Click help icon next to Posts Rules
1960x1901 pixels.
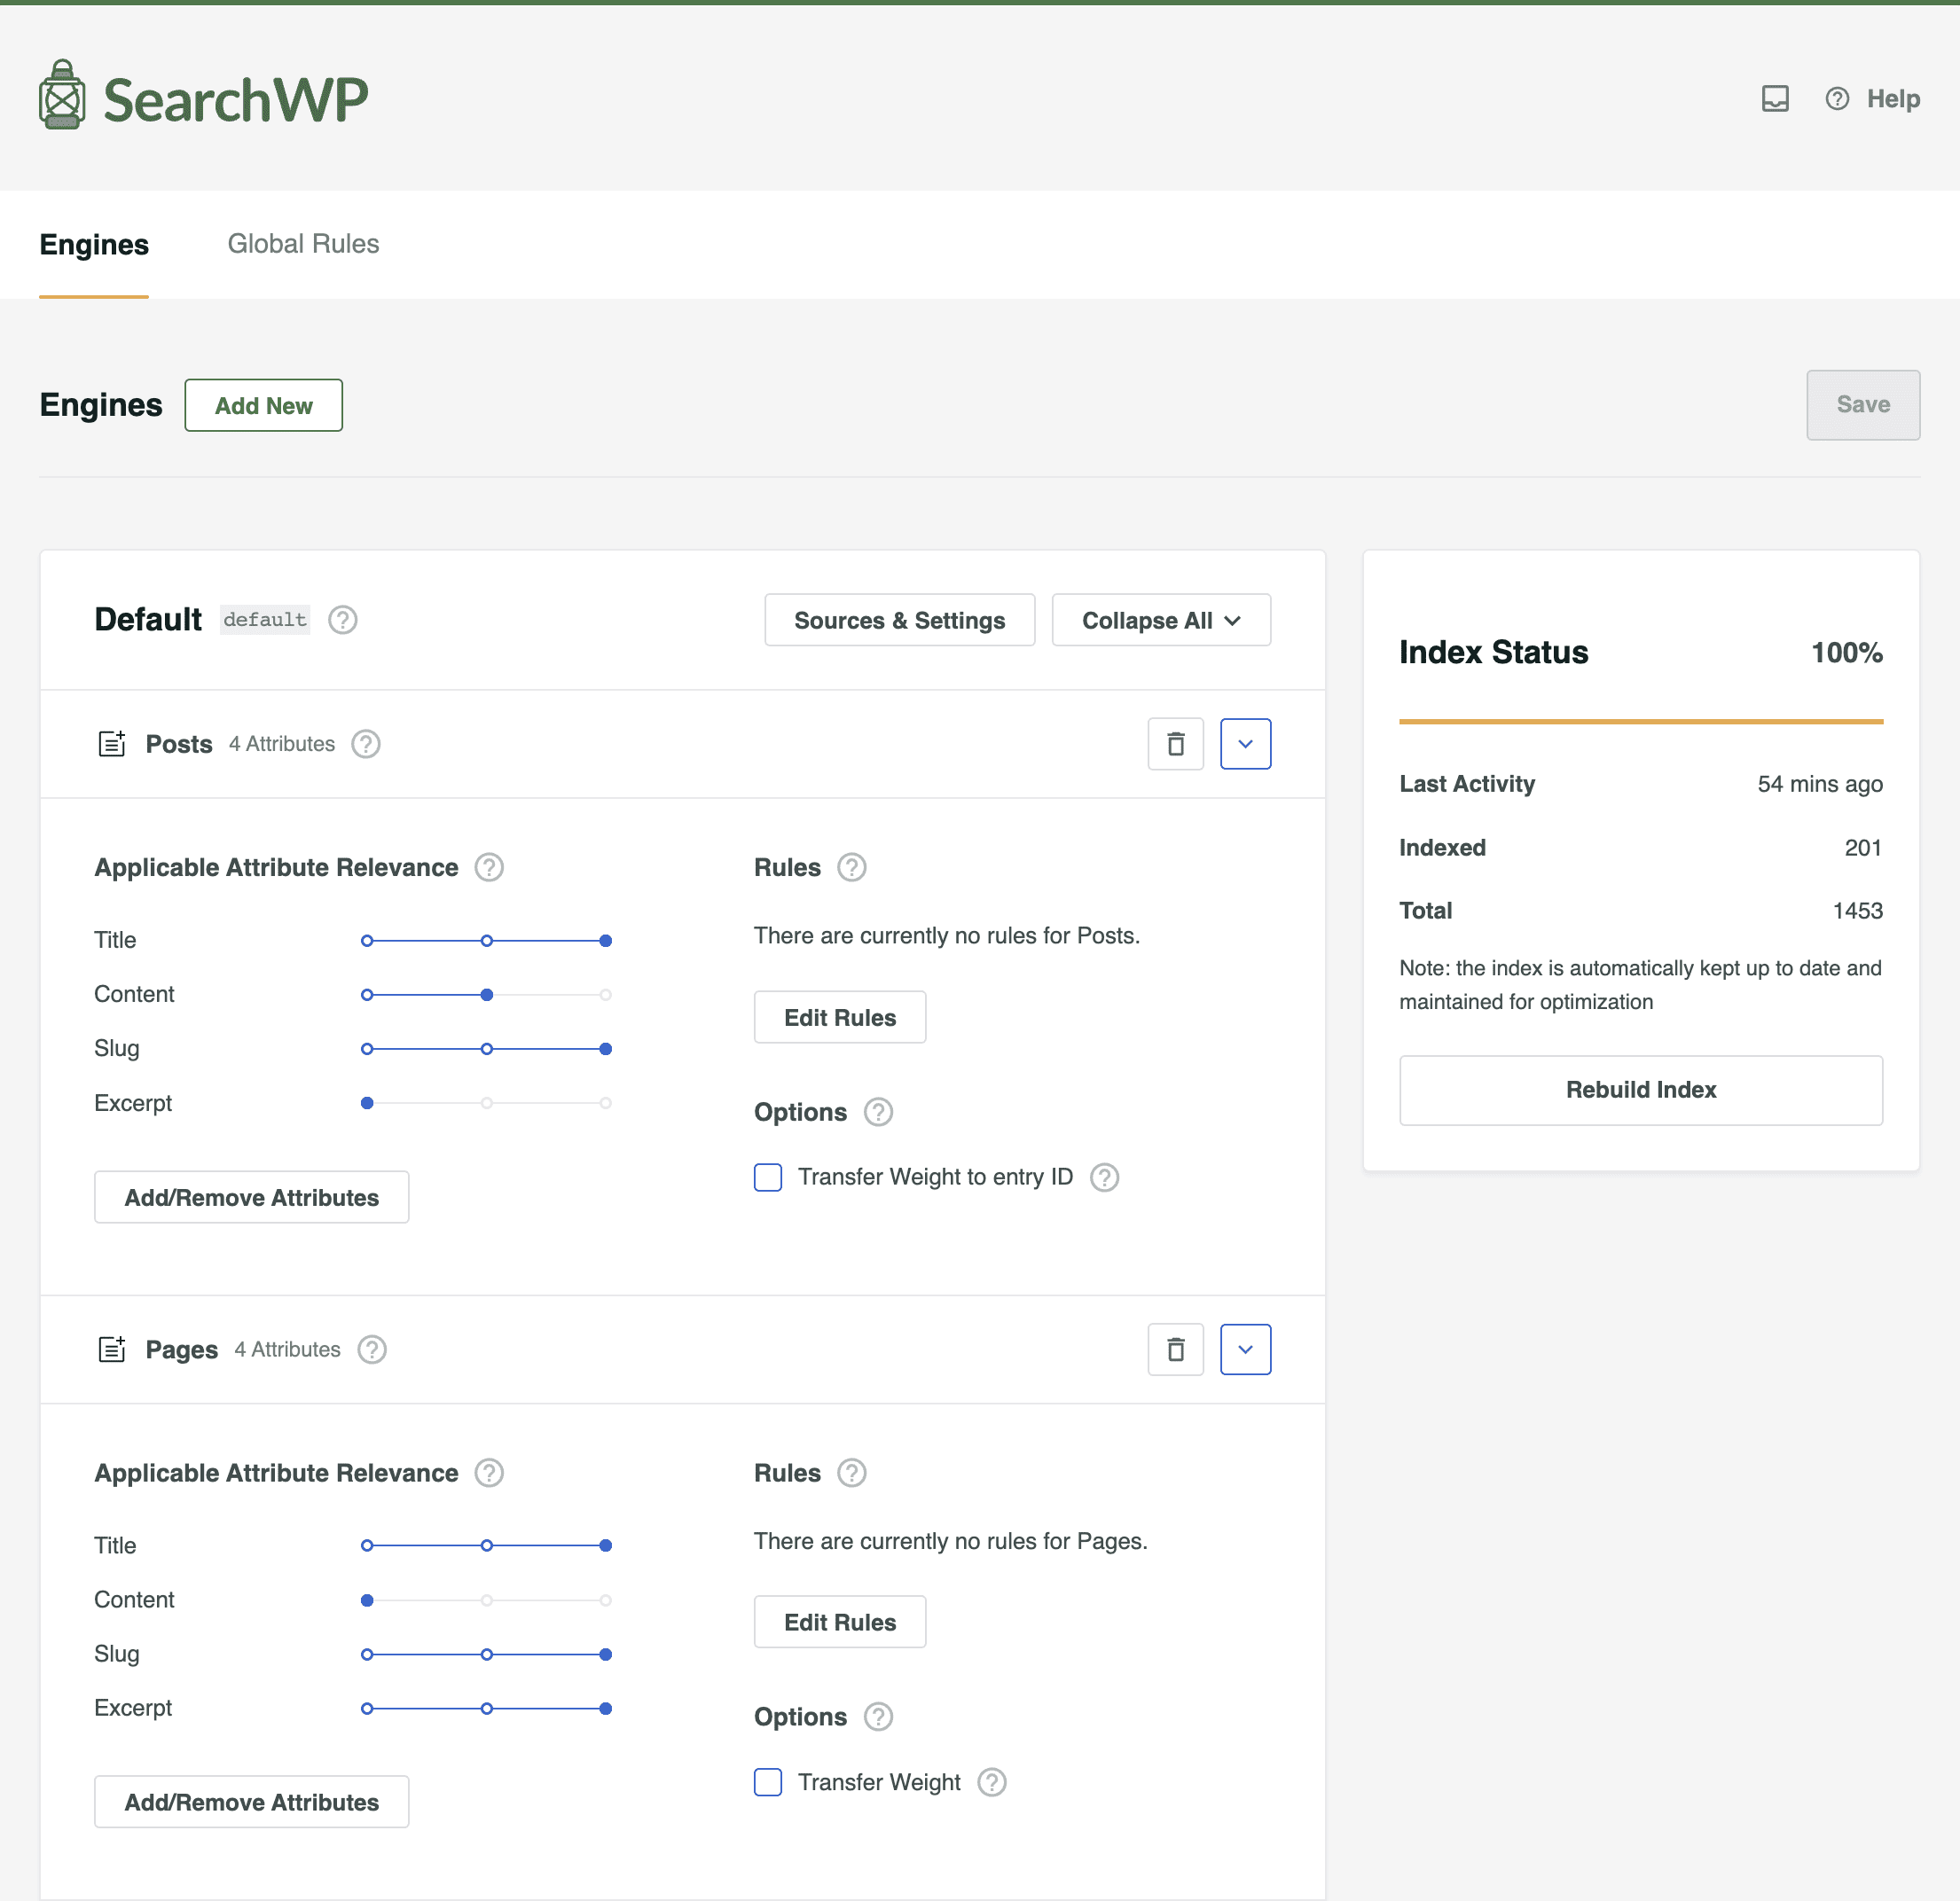coord(851,867)
